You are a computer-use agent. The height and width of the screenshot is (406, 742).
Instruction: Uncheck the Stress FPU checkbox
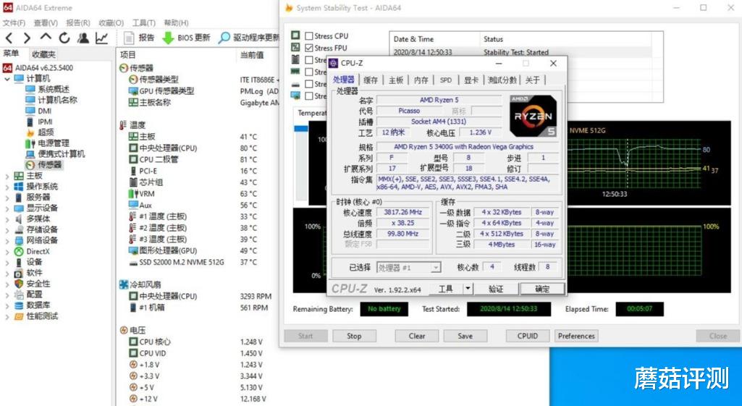(309, 48)
